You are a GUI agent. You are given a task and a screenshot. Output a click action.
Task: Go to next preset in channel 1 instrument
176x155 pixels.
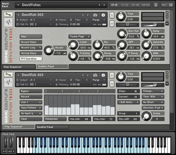click(x=88, y=75)
